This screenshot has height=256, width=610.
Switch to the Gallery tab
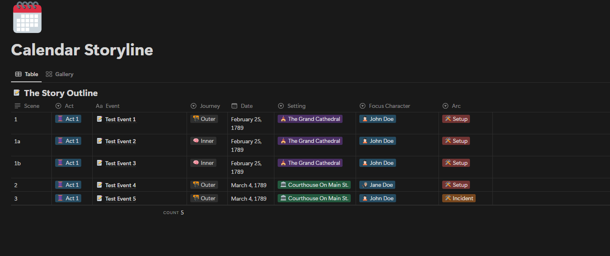click(x=60, y=74)
